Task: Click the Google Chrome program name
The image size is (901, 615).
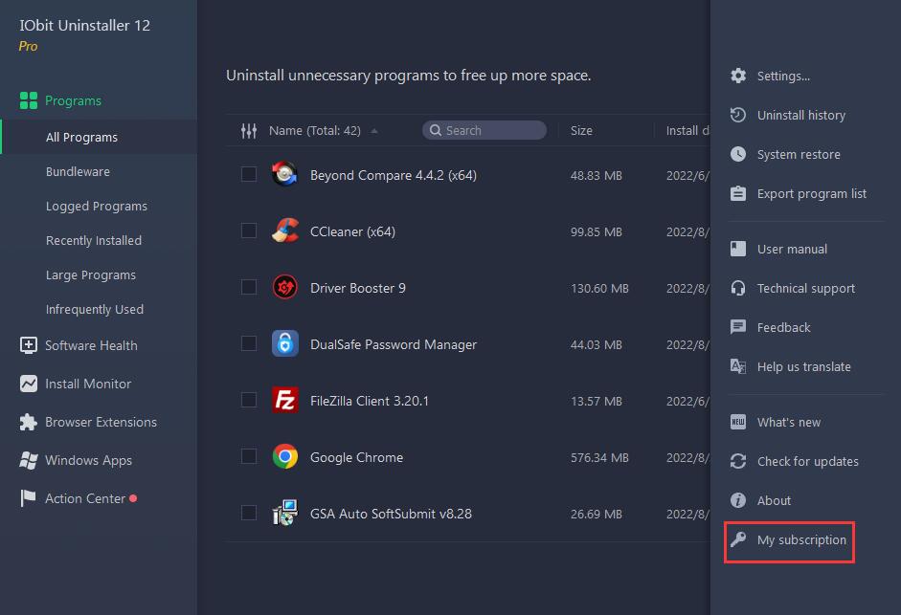Action: (357, 457)
